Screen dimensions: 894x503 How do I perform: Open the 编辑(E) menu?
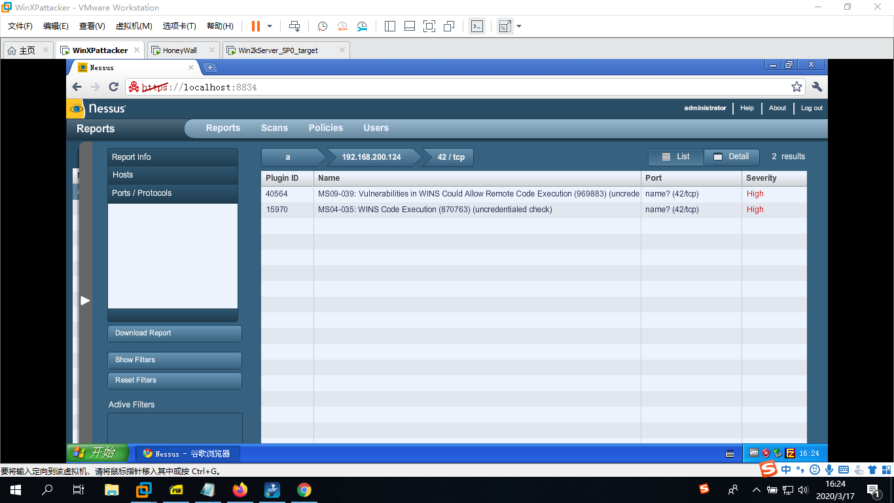pos(56,26)
